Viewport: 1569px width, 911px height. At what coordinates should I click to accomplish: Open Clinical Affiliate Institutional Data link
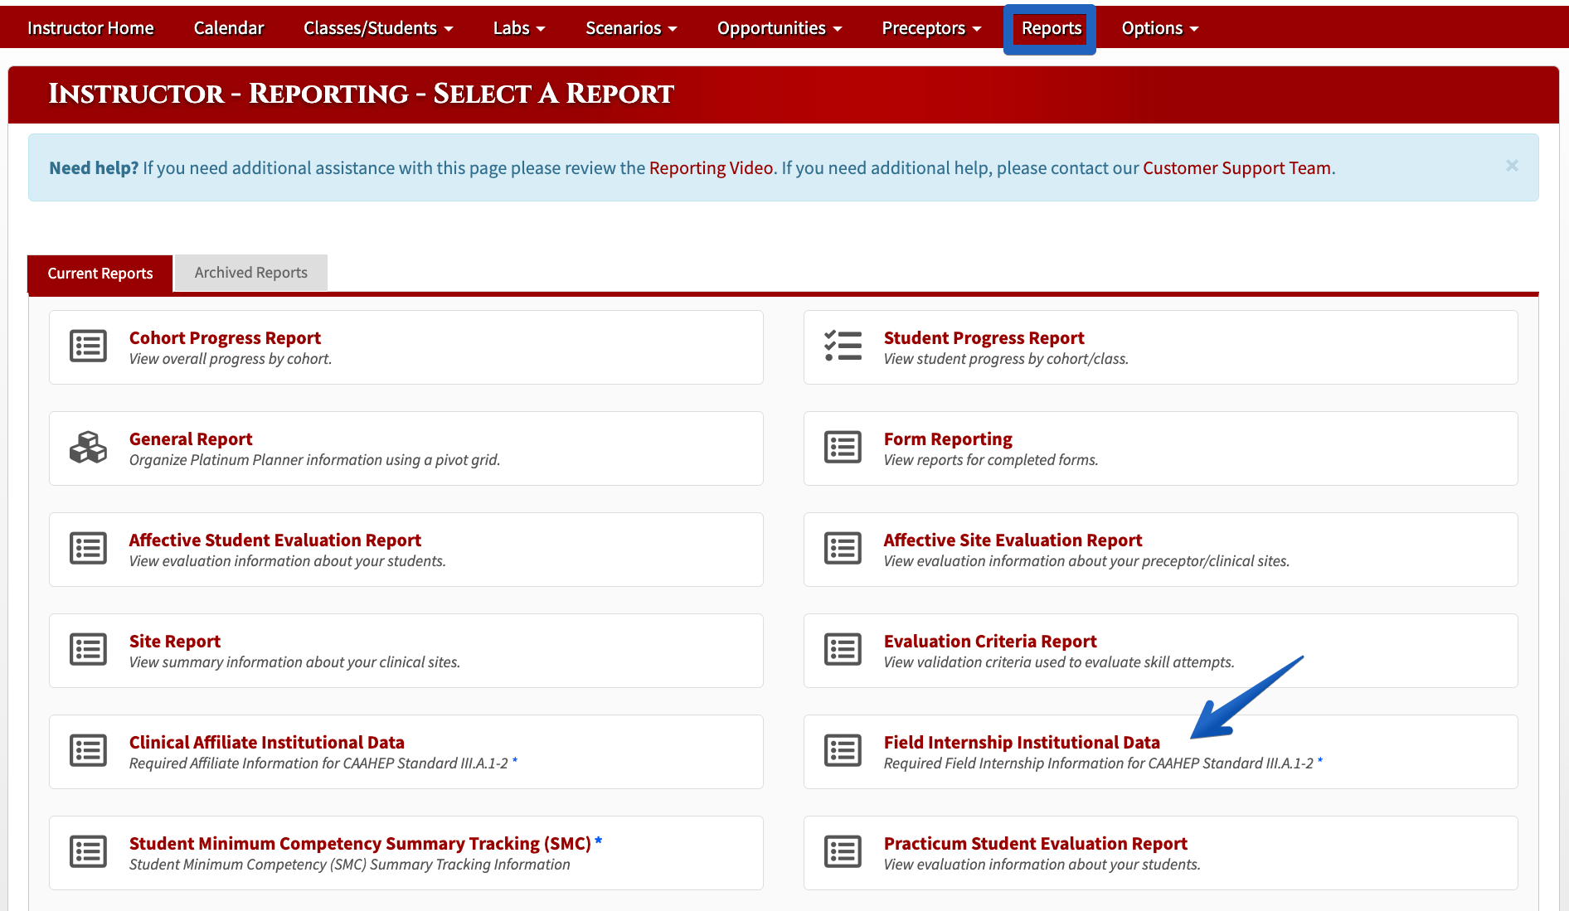pyautogui.click(x=267, y=743)
